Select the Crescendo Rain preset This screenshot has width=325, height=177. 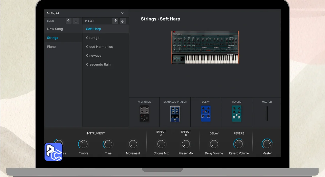[x=98, y=64]
